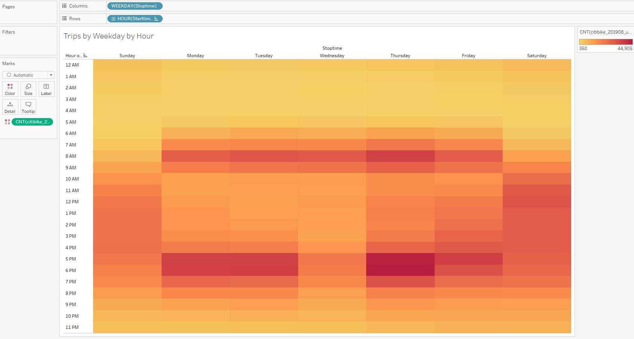Open the Tooltip editor icon

(28, 107)
